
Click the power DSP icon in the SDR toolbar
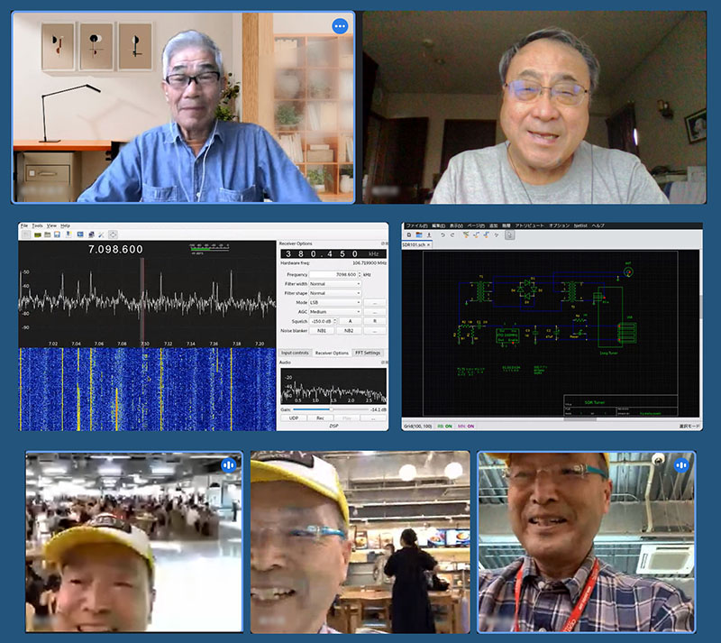[26, 234]
